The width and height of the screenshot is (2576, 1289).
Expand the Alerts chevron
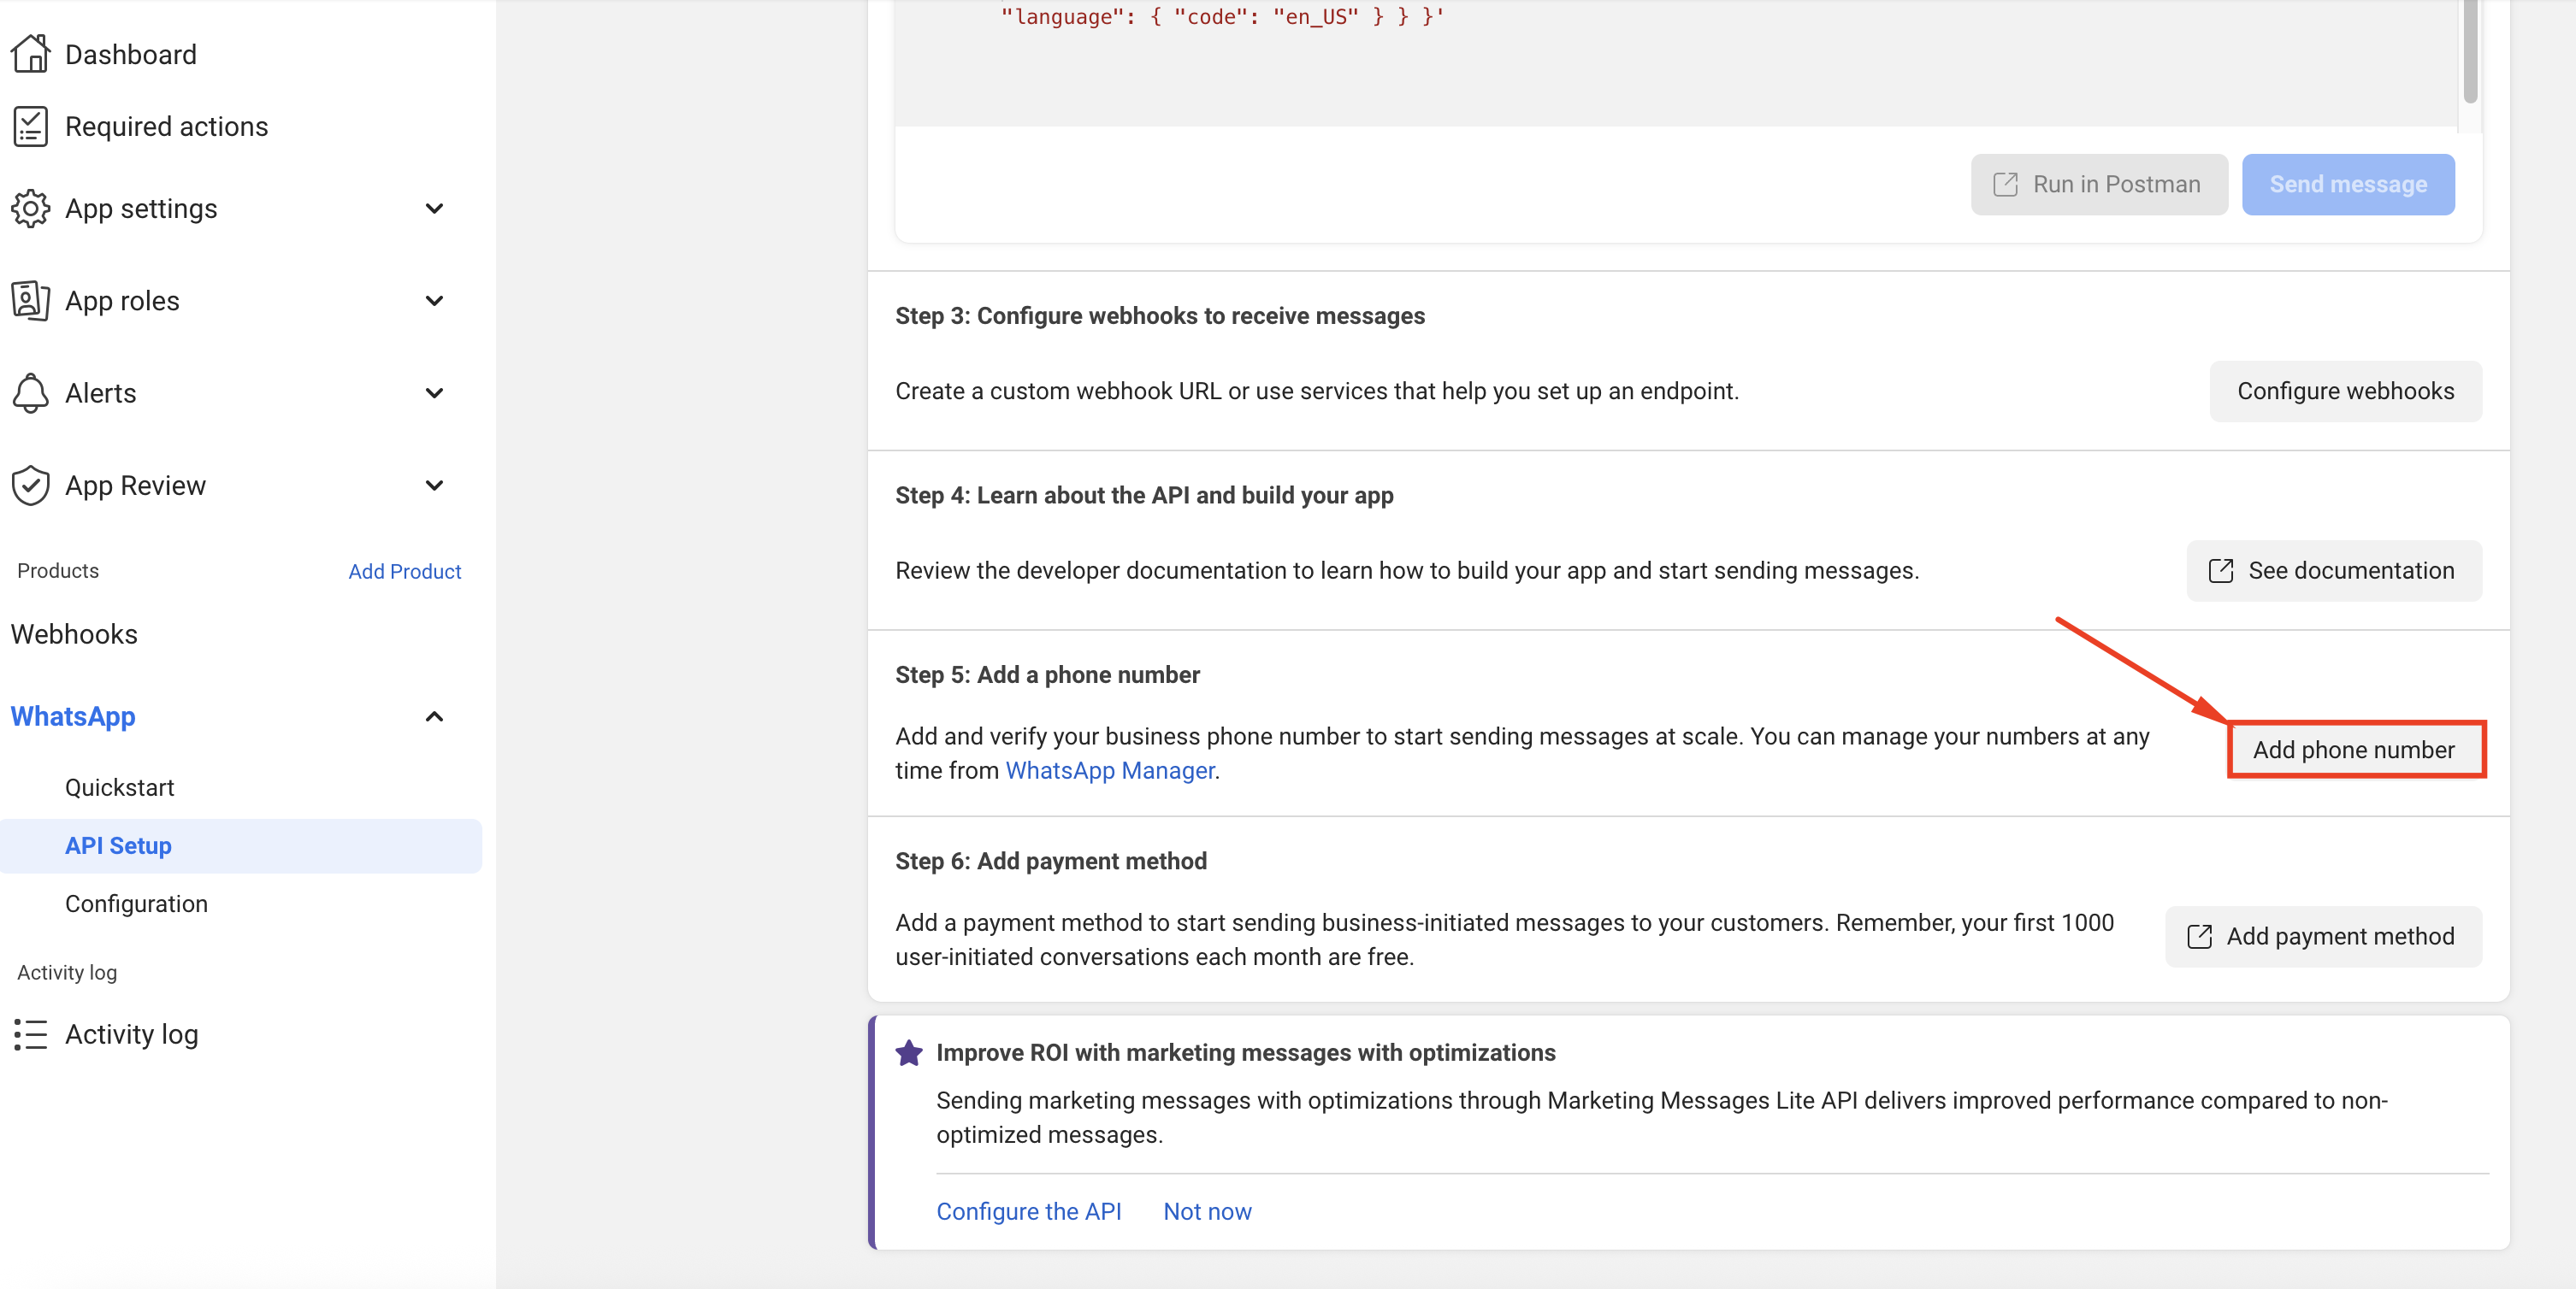(x=434, y=392)
